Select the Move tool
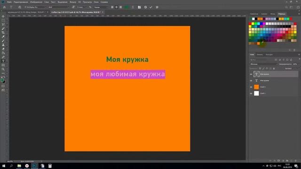The width and height of the screenshot is (301, 169). (3, 16)
